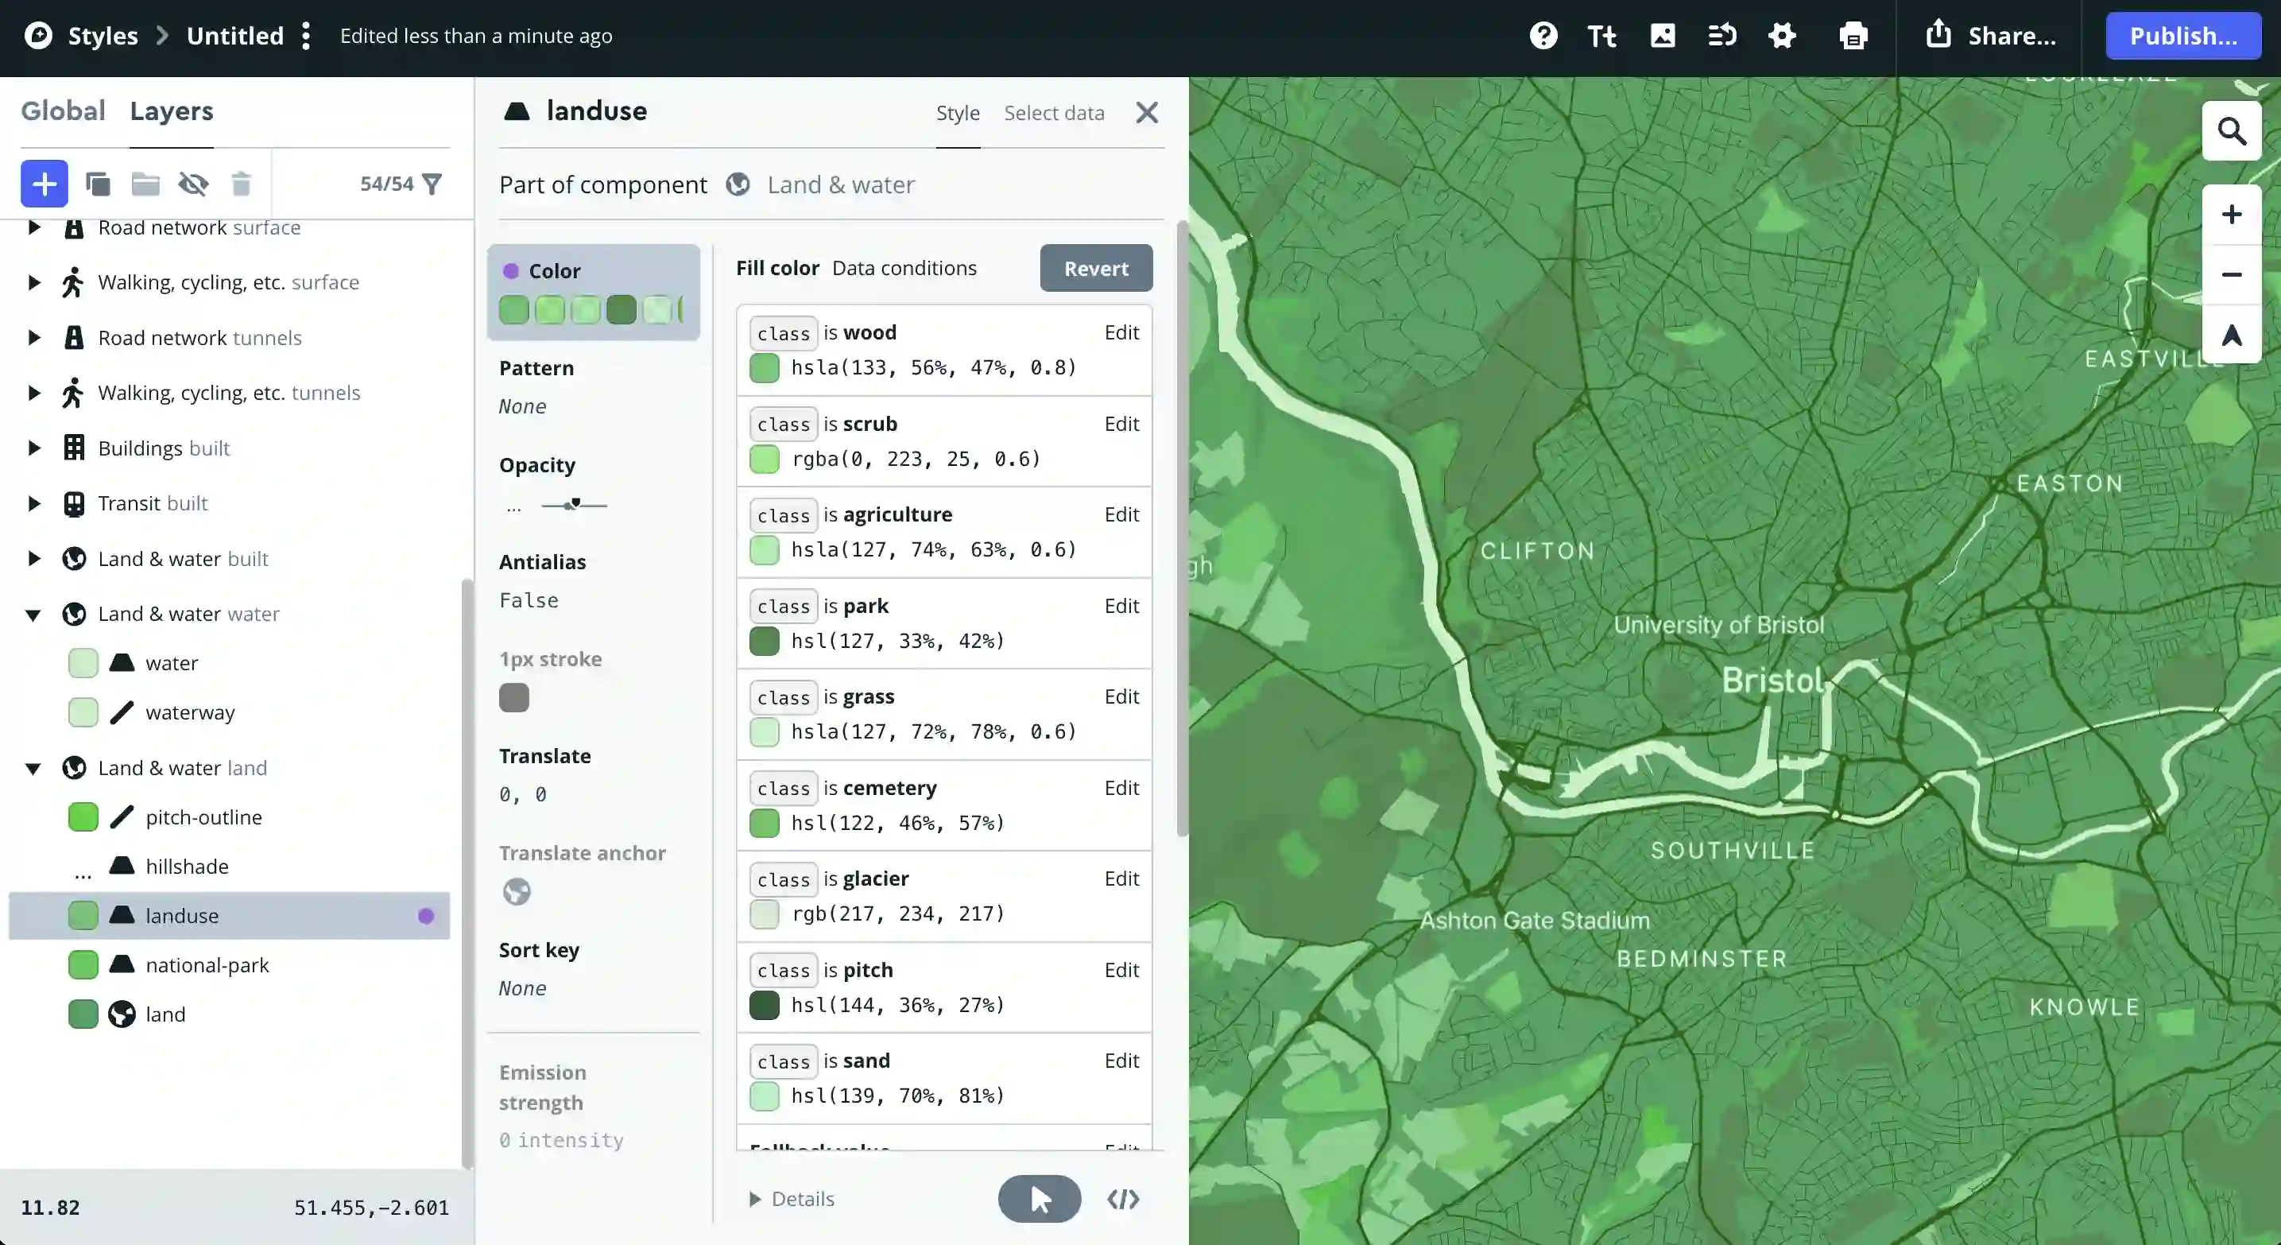Edit the class is wood condition
Viewport: 2281px width, 1245px height.
point(1121,333)
